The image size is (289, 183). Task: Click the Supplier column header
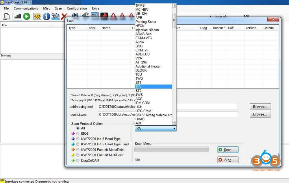click(x=219, y=28)
